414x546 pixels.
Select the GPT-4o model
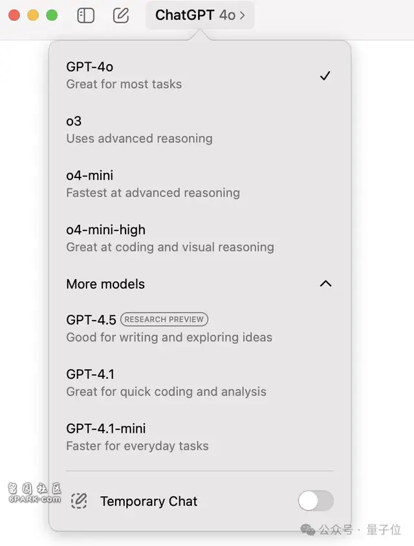200,75
